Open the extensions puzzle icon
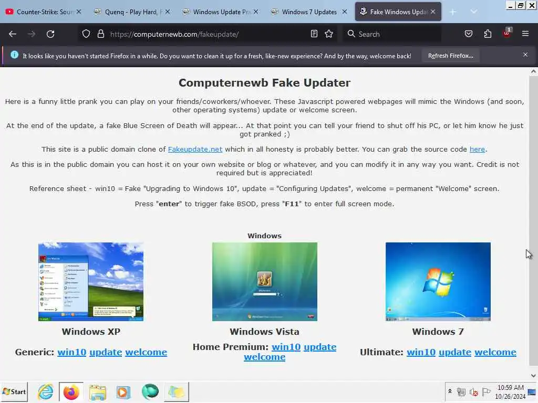 [488, 34]
